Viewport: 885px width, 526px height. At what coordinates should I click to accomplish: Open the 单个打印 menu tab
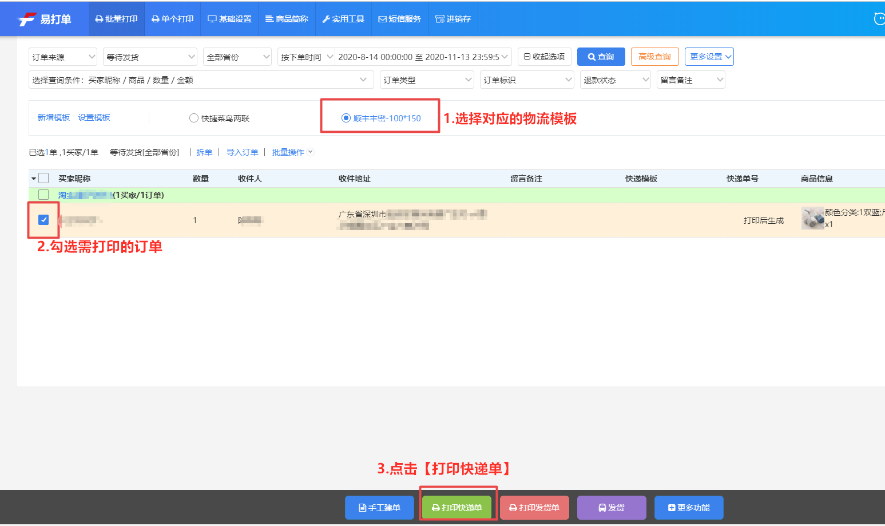(x=172, y=19)
